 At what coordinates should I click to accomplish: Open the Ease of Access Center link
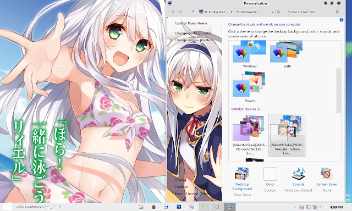pyautogui.click(x=192, y=193)
